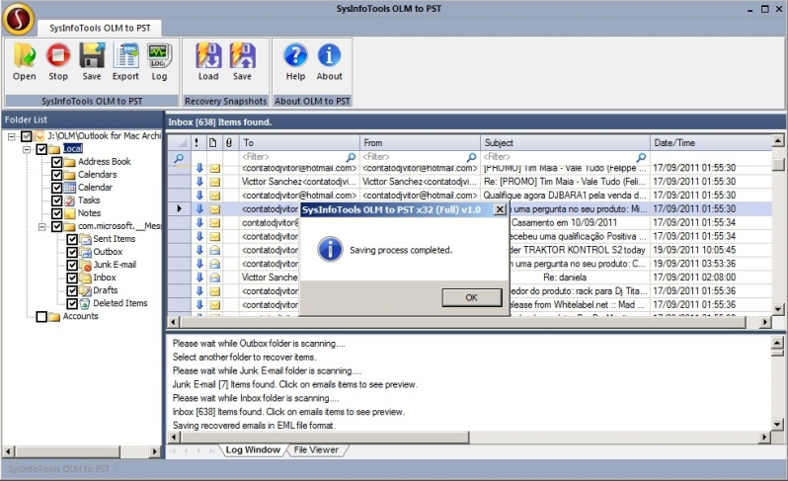Uncheck the Notes checkbox
The width and height of the screenshot is (788, 481).
57,213
